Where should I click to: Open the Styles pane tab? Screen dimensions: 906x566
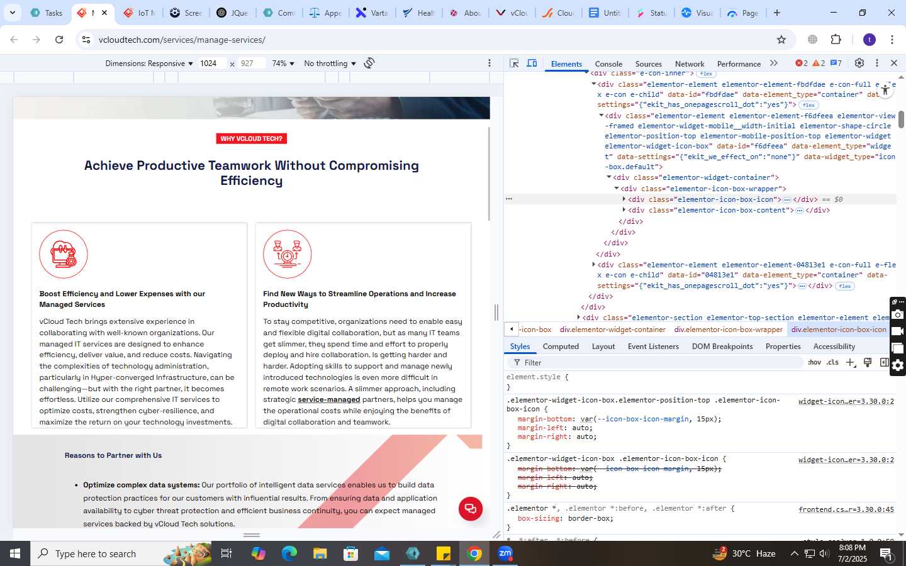[x=520, y=347]
